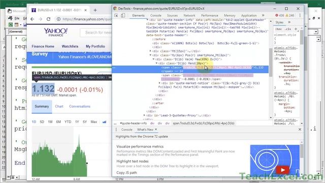325x183 pixels.
Task: Collapse the div D(ib) Va(m) Maw(65%) node
Action: [153, 59]
